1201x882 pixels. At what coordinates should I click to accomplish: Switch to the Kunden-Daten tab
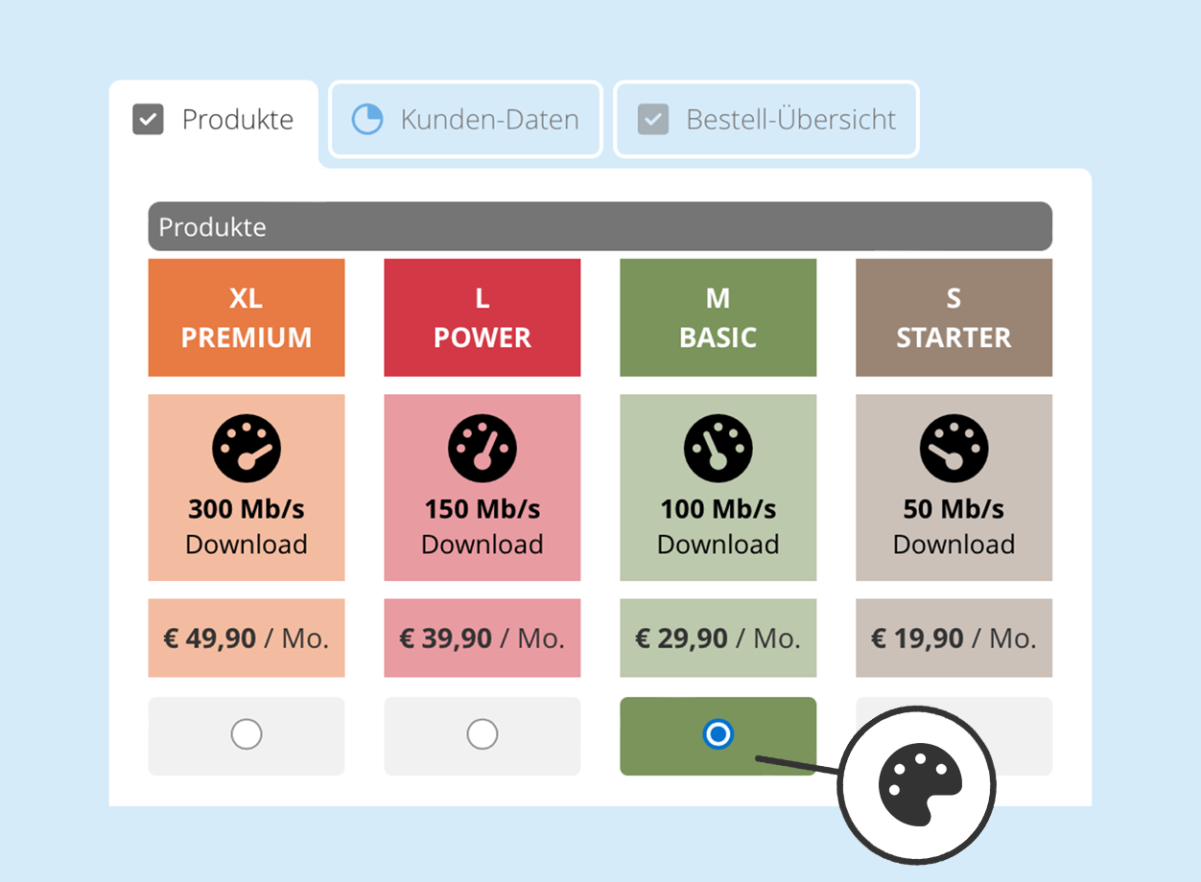click(465, 119)
